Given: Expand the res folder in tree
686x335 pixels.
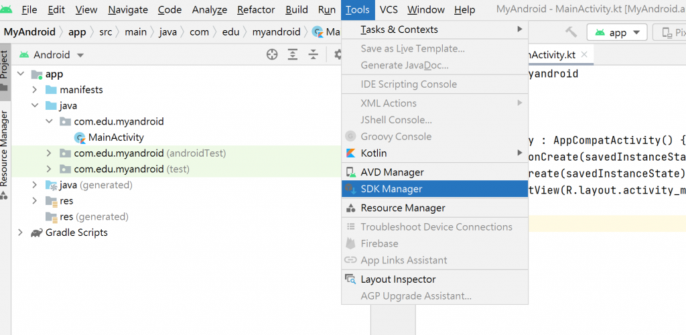Looking at the screenshot, I should pyautogui.click(x=35, y=200).
